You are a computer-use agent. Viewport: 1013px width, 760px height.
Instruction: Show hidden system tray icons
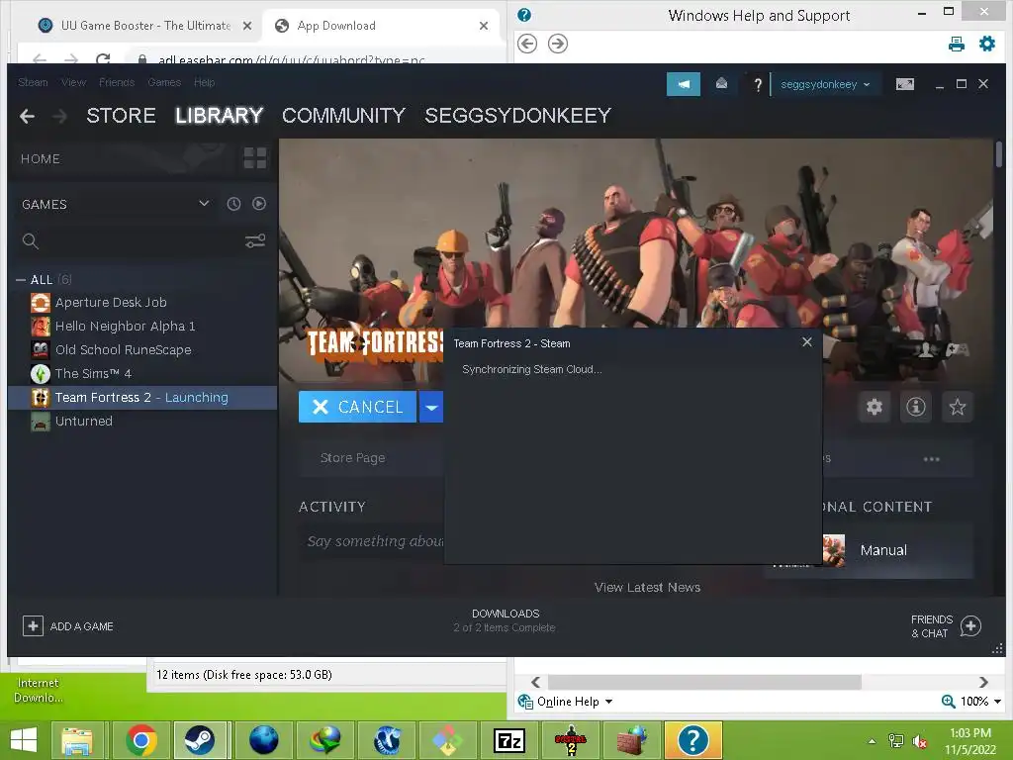[872, 741]
